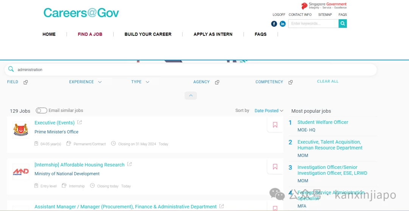This screenshot has width=409, height=211.
Task: Click Ministry of National Development agency text
Action: 67,174
